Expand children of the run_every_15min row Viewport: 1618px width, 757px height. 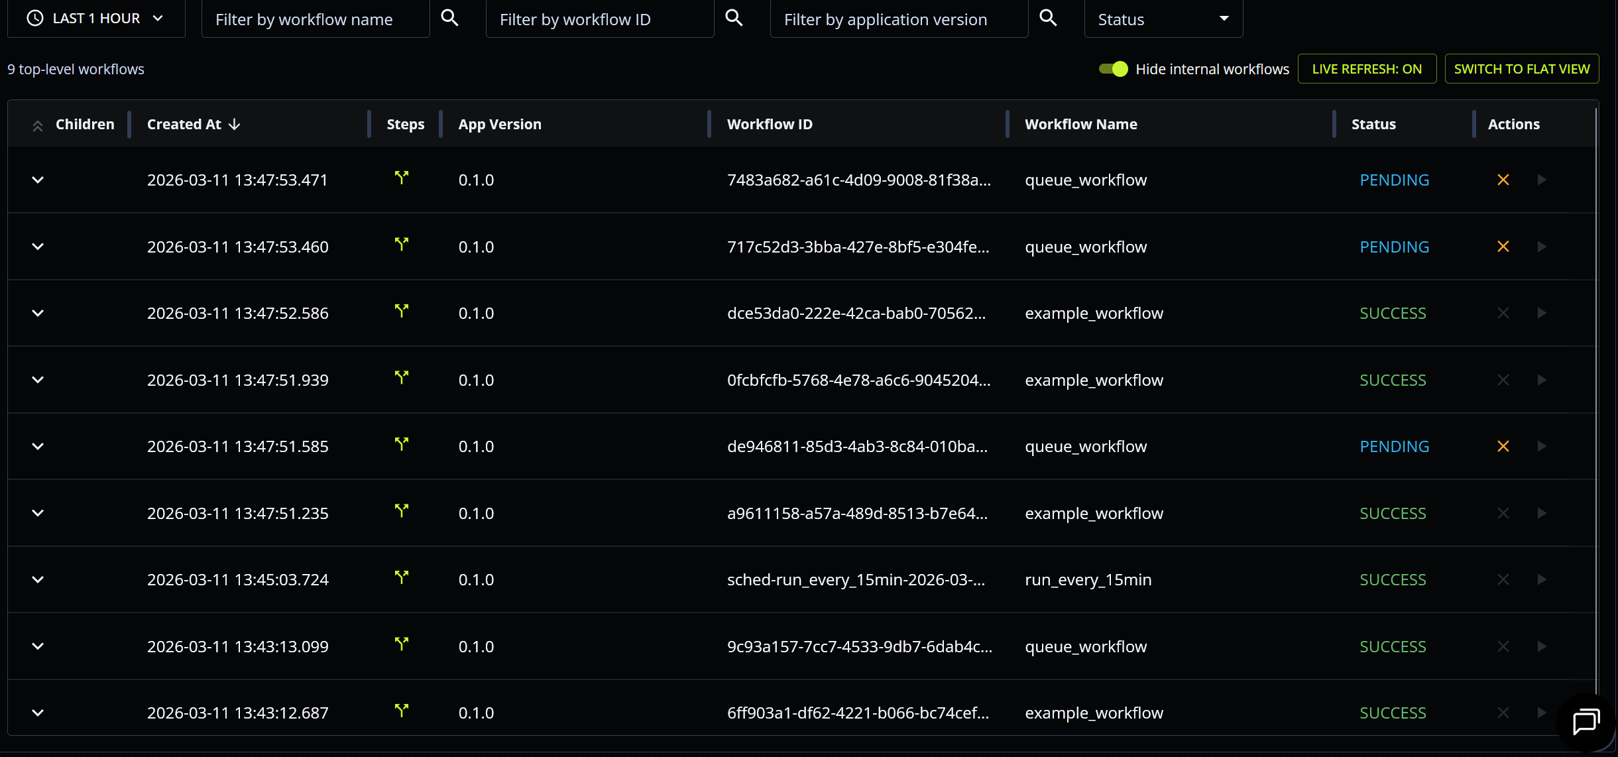click(37, 579)
